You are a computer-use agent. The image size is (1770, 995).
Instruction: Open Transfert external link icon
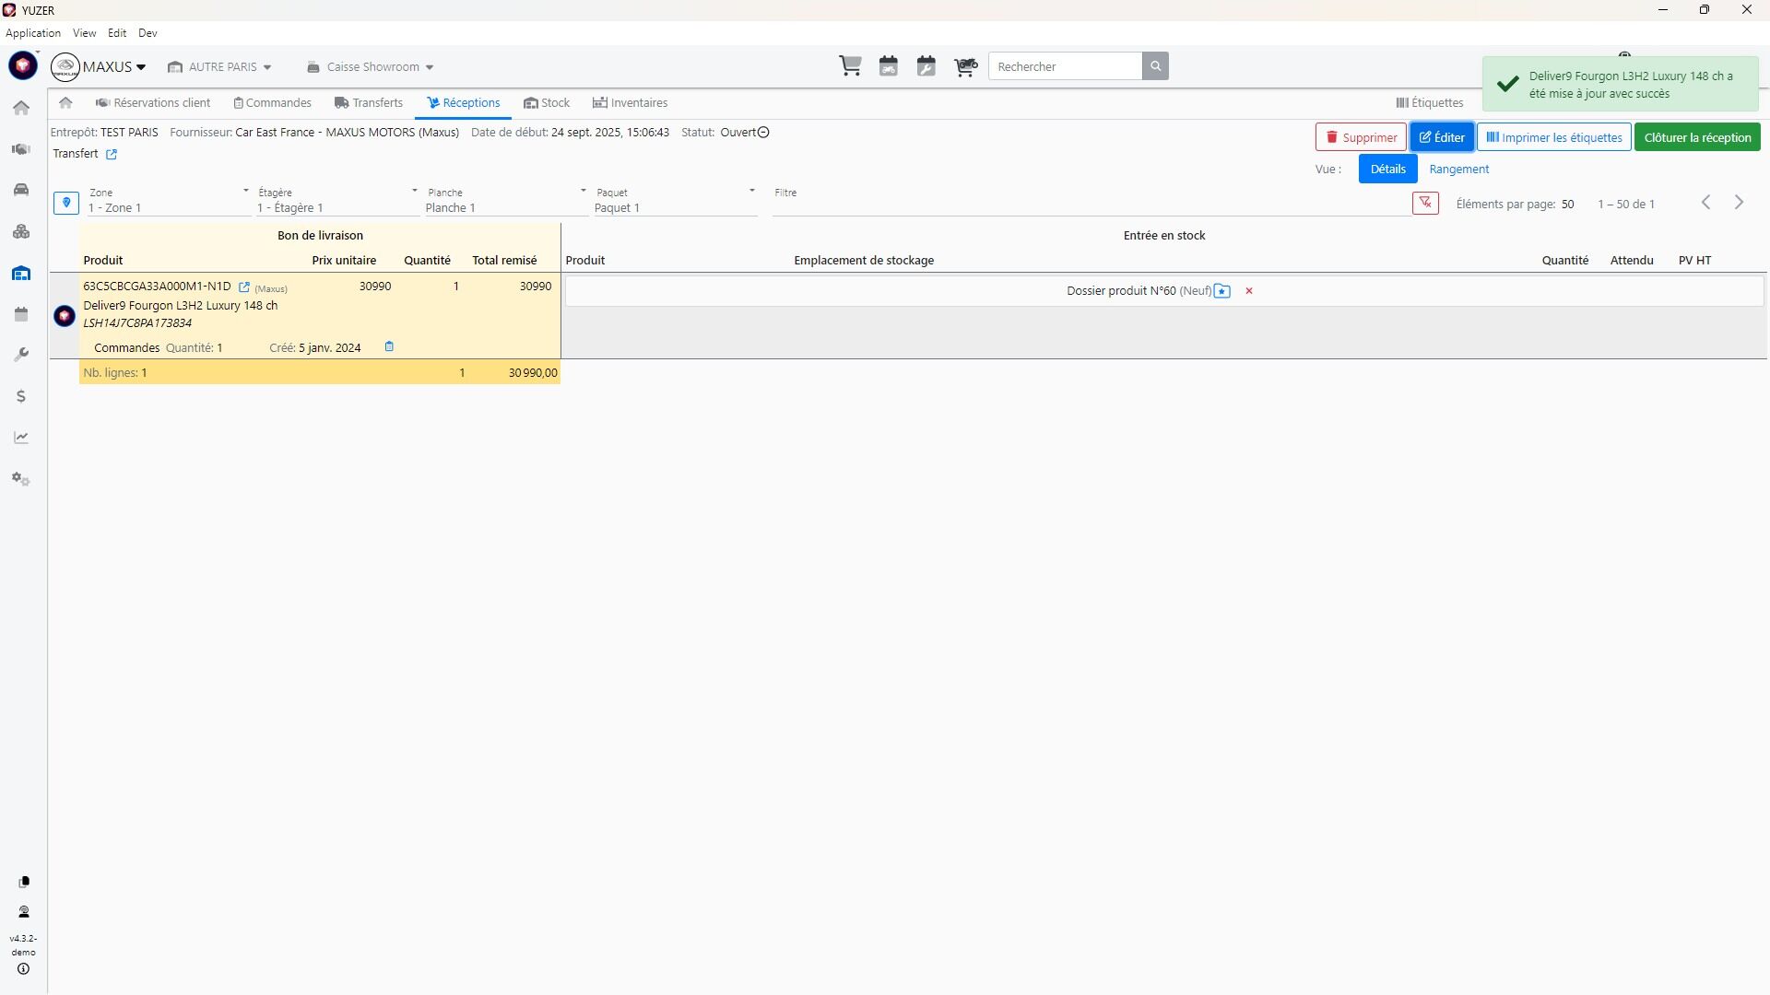click(112, 155)
